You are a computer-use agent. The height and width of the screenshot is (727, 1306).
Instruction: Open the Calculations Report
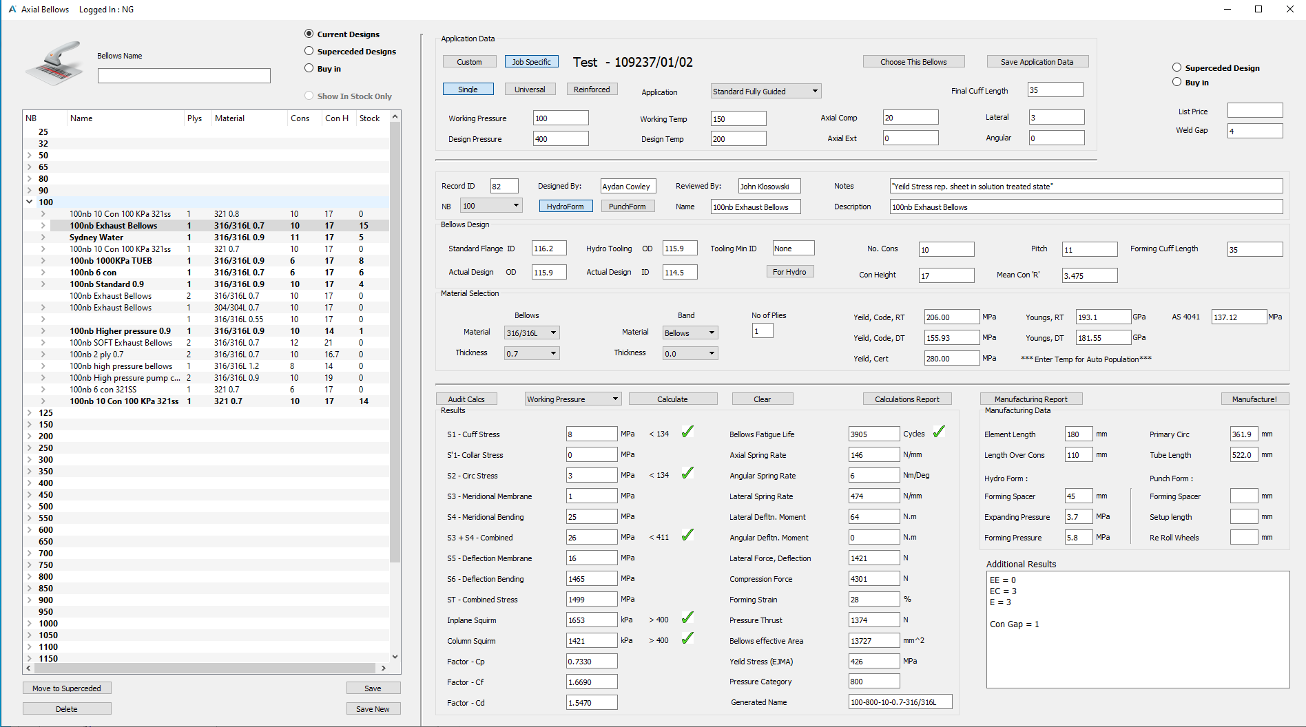(906, 399)
